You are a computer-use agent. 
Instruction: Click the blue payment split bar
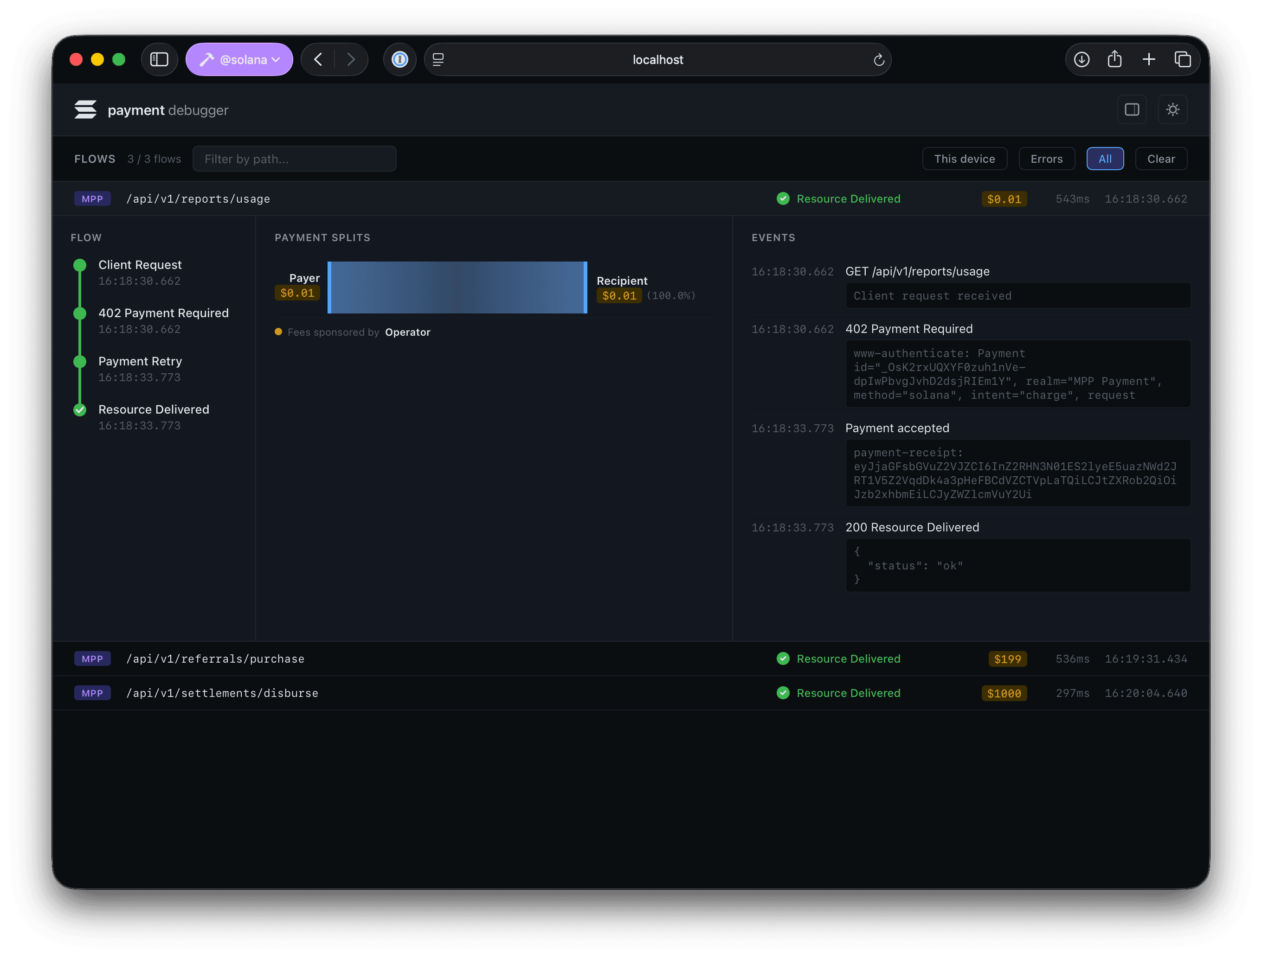[457, 287]
